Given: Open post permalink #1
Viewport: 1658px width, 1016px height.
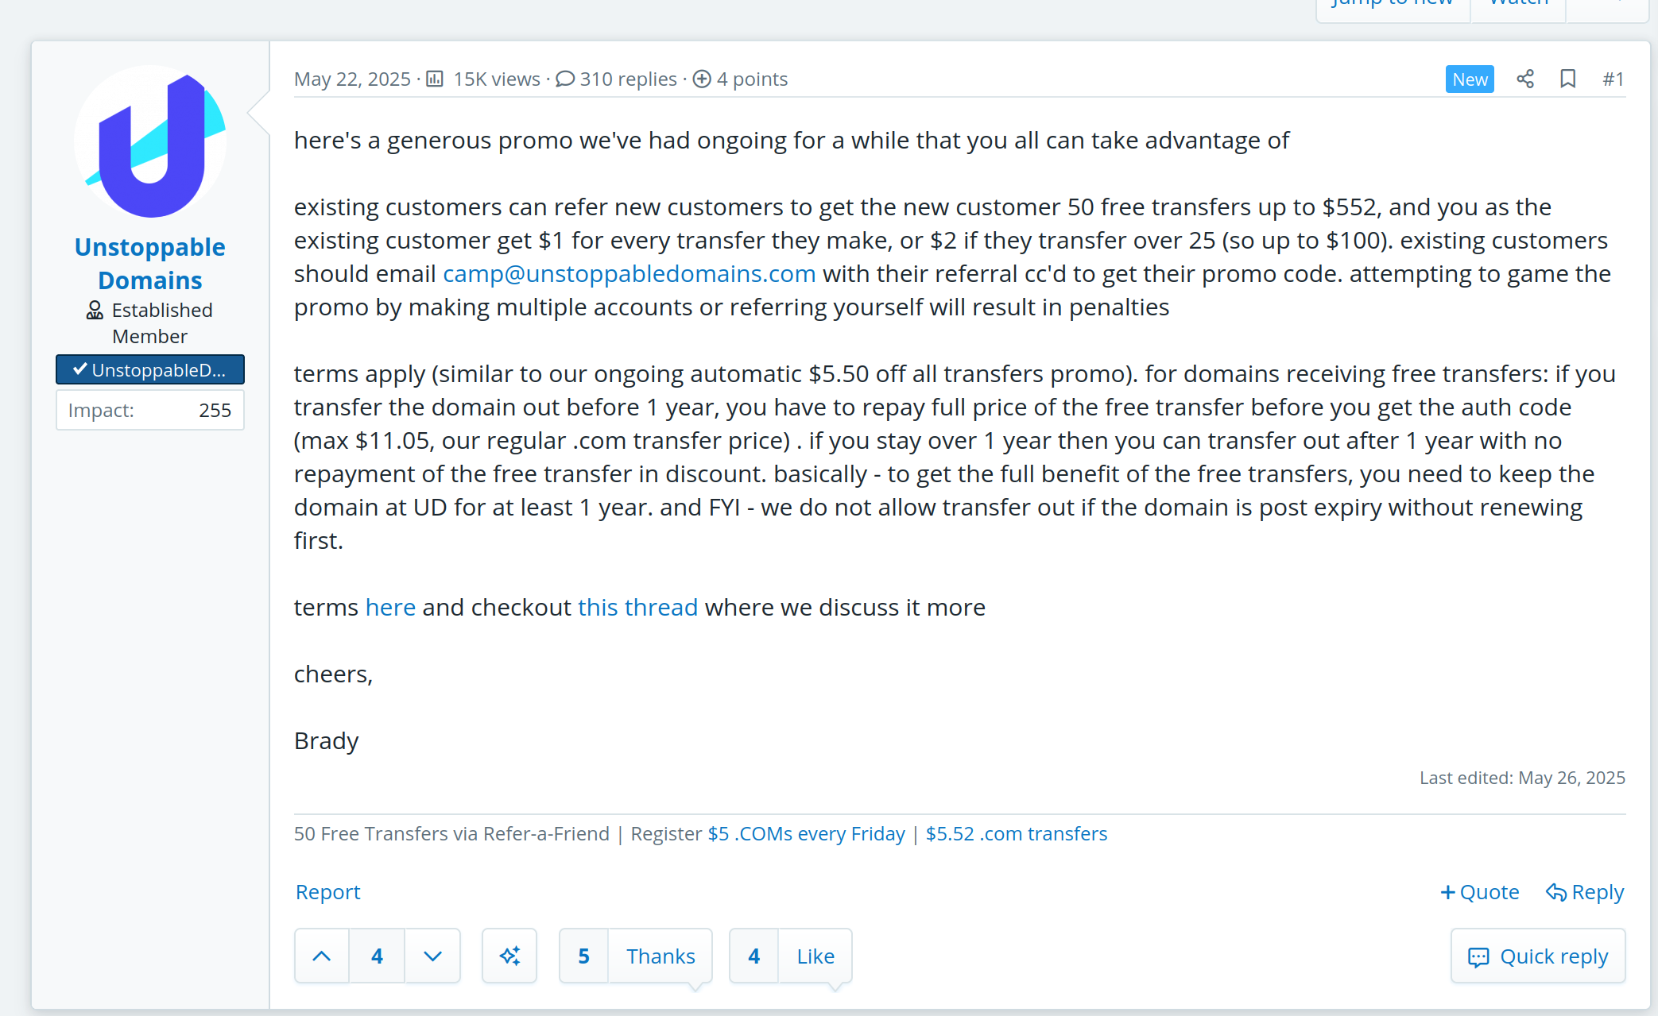Looking at the screenshot, I should [1613, 79].
